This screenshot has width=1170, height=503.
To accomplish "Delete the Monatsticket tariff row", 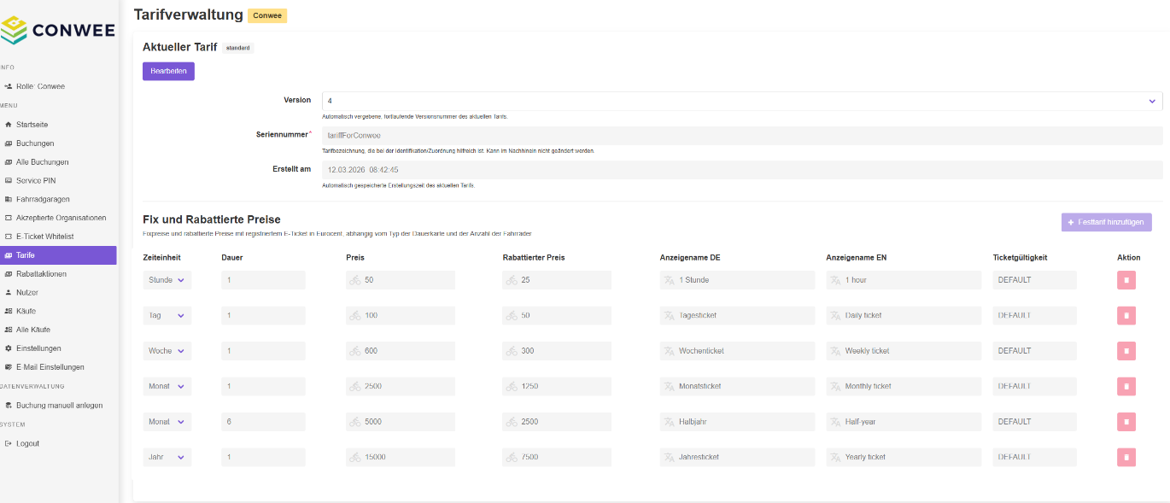I will point(1126,386).
